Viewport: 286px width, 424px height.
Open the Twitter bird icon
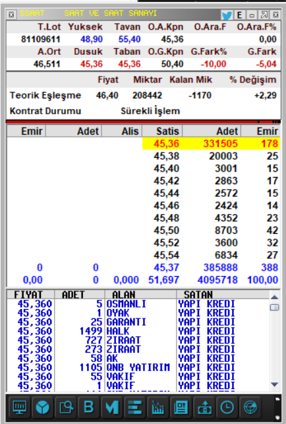pyautogui.click(x=227, y=15)
